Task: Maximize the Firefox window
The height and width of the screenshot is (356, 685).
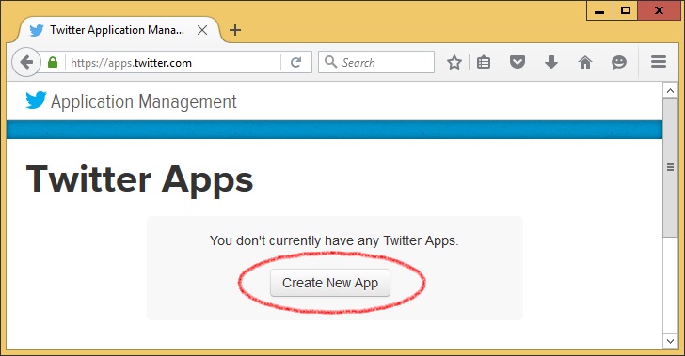Action: tap(625, 10)
